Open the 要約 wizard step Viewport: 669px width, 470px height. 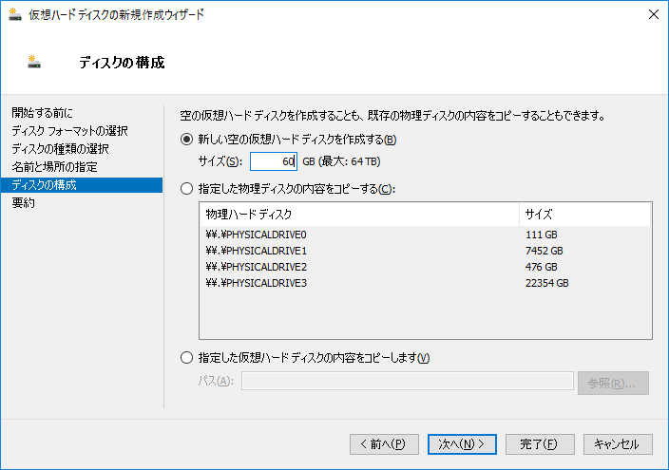(24, 202)
